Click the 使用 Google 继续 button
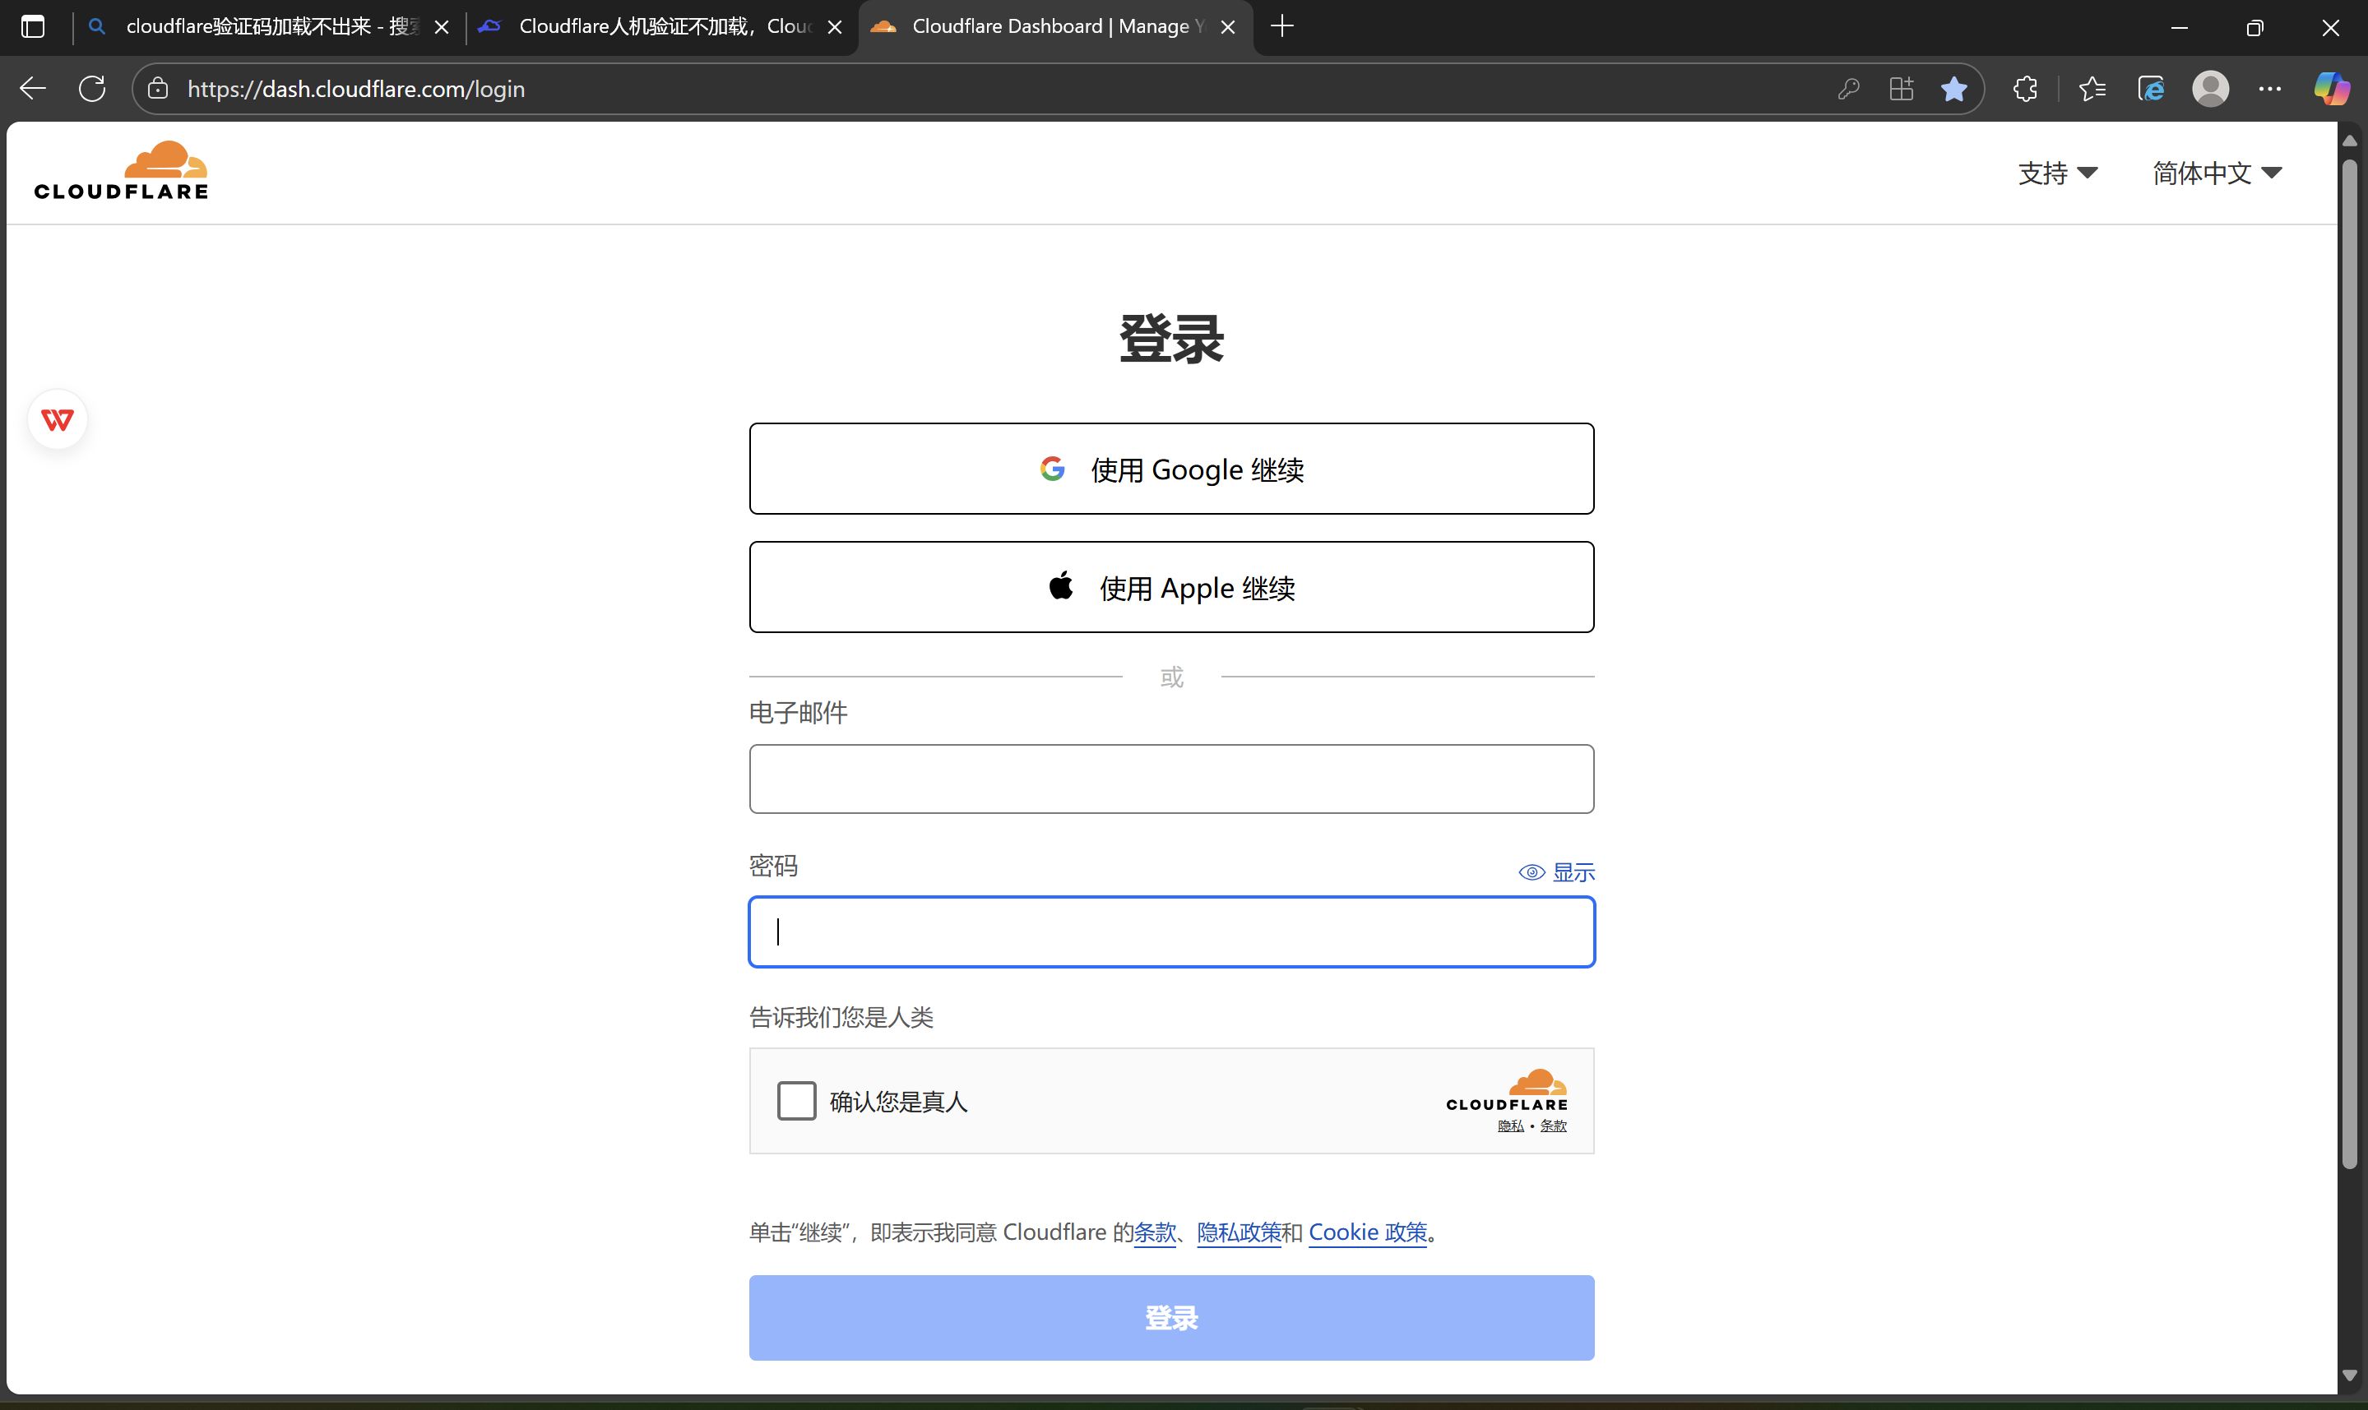This screenshot has height=1410, width=2368. click(x=1170, y=469)
